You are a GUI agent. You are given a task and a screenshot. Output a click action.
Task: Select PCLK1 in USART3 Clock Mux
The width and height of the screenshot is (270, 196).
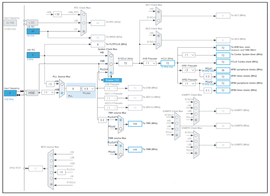[x=196, y=153]
